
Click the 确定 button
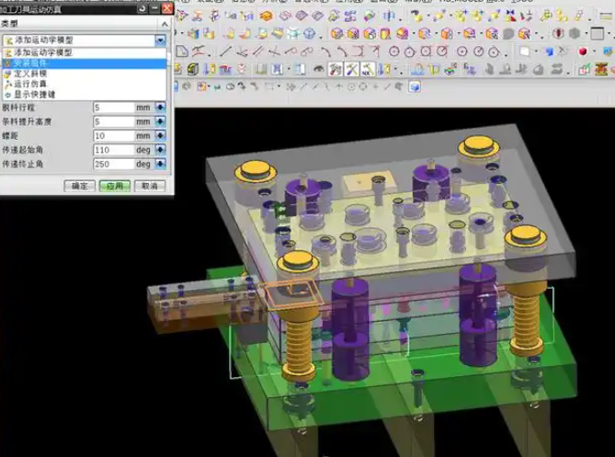click(x=80, y=185)
